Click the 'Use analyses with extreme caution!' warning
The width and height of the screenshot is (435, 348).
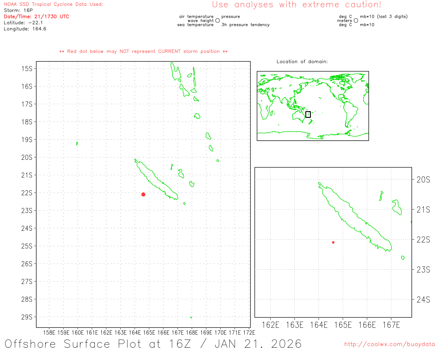[x=297, y=4]
